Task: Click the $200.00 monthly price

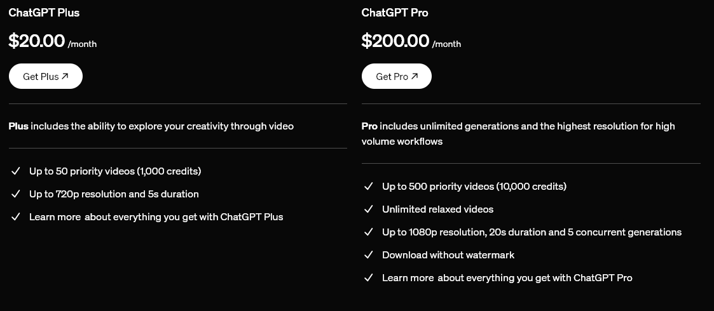Action: [x=395, y=41]
